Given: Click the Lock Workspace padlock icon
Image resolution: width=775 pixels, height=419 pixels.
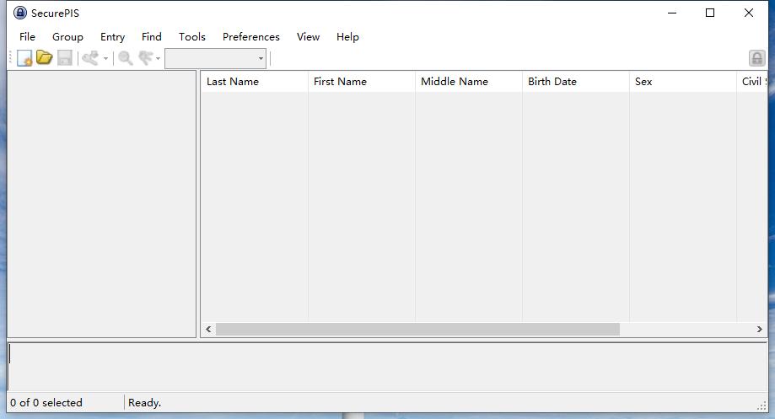Looking at the screenshot, I should coord(756,58).
